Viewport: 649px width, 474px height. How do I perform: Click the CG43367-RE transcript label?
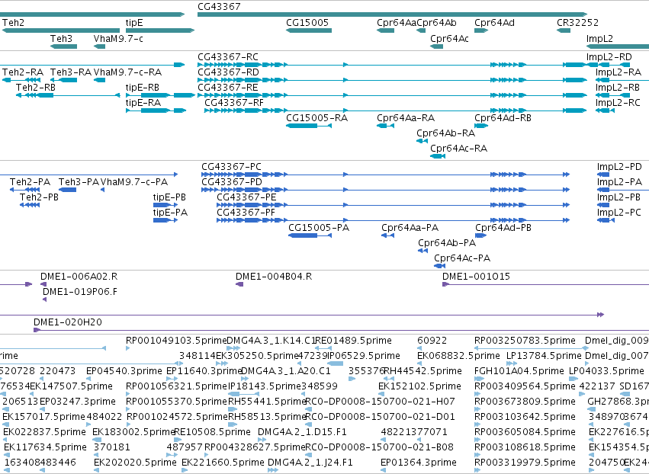point(228,88)
